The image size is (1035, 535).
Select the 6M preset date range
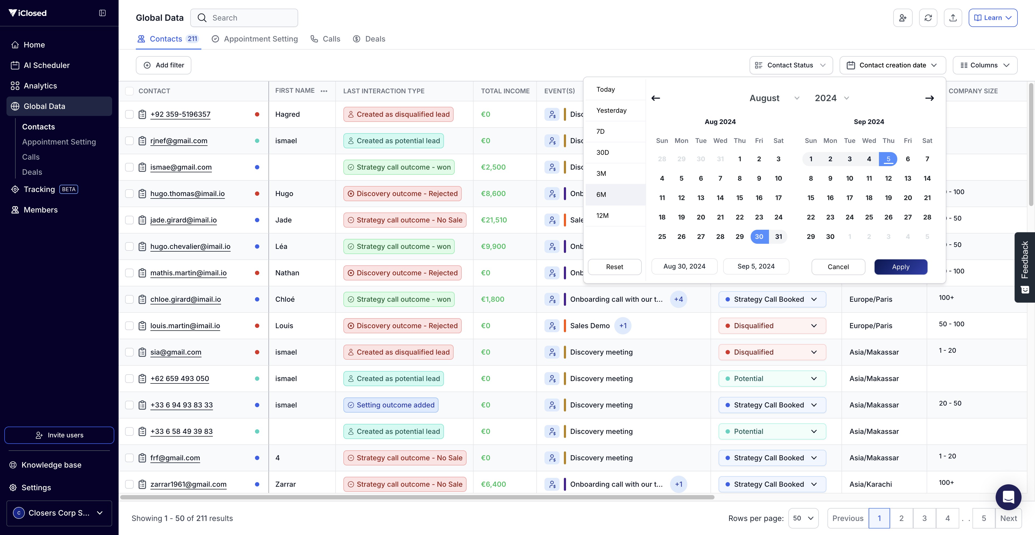(x=601, y=194)
